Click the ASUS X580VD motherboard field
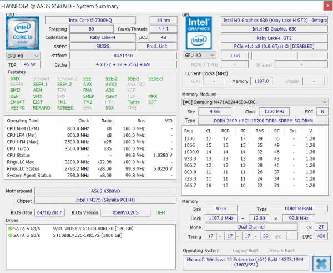Image resolution: width=333 pixels, height=273 pixels. coord(105,191)
